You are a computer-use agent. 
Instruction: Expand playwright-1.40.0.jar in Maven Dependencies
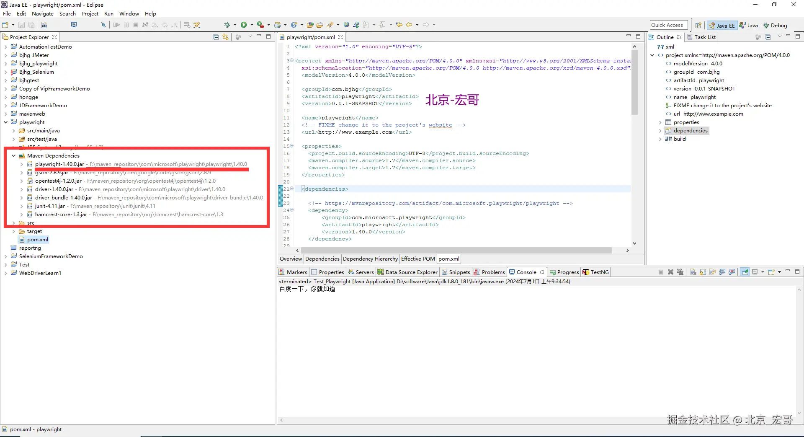click(x=21, y=164)
